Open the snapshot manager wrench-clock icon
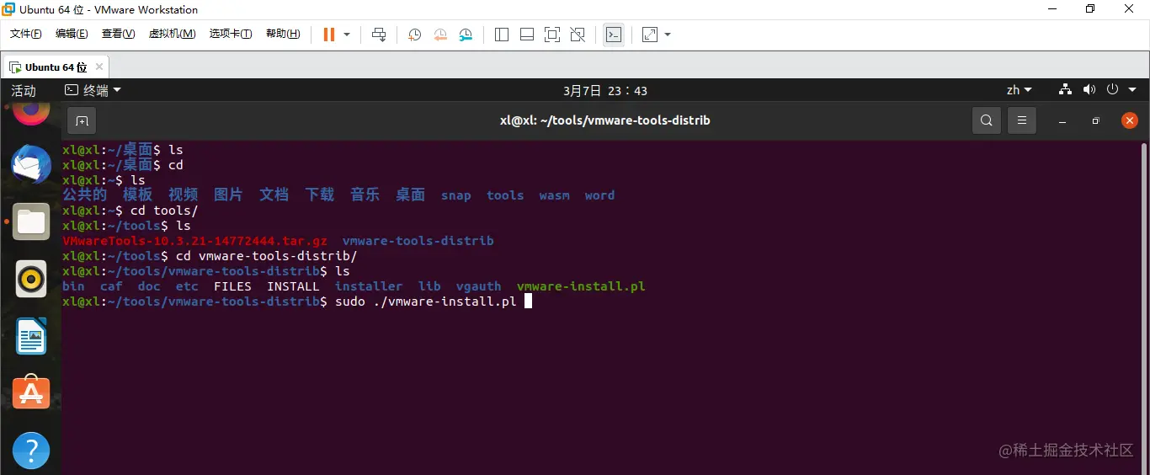Image resolution: width=1150 pixels, height=475 pixels. (x=466, y=35)
